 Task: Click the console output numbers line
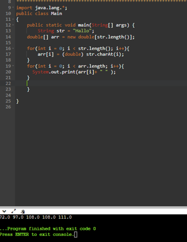click(36, 217)
